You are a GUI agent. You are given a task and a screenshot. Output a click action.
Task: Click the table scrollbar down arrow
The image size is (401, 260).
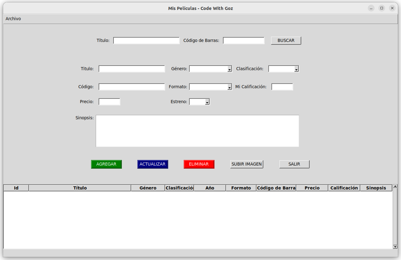pos(395,247)
